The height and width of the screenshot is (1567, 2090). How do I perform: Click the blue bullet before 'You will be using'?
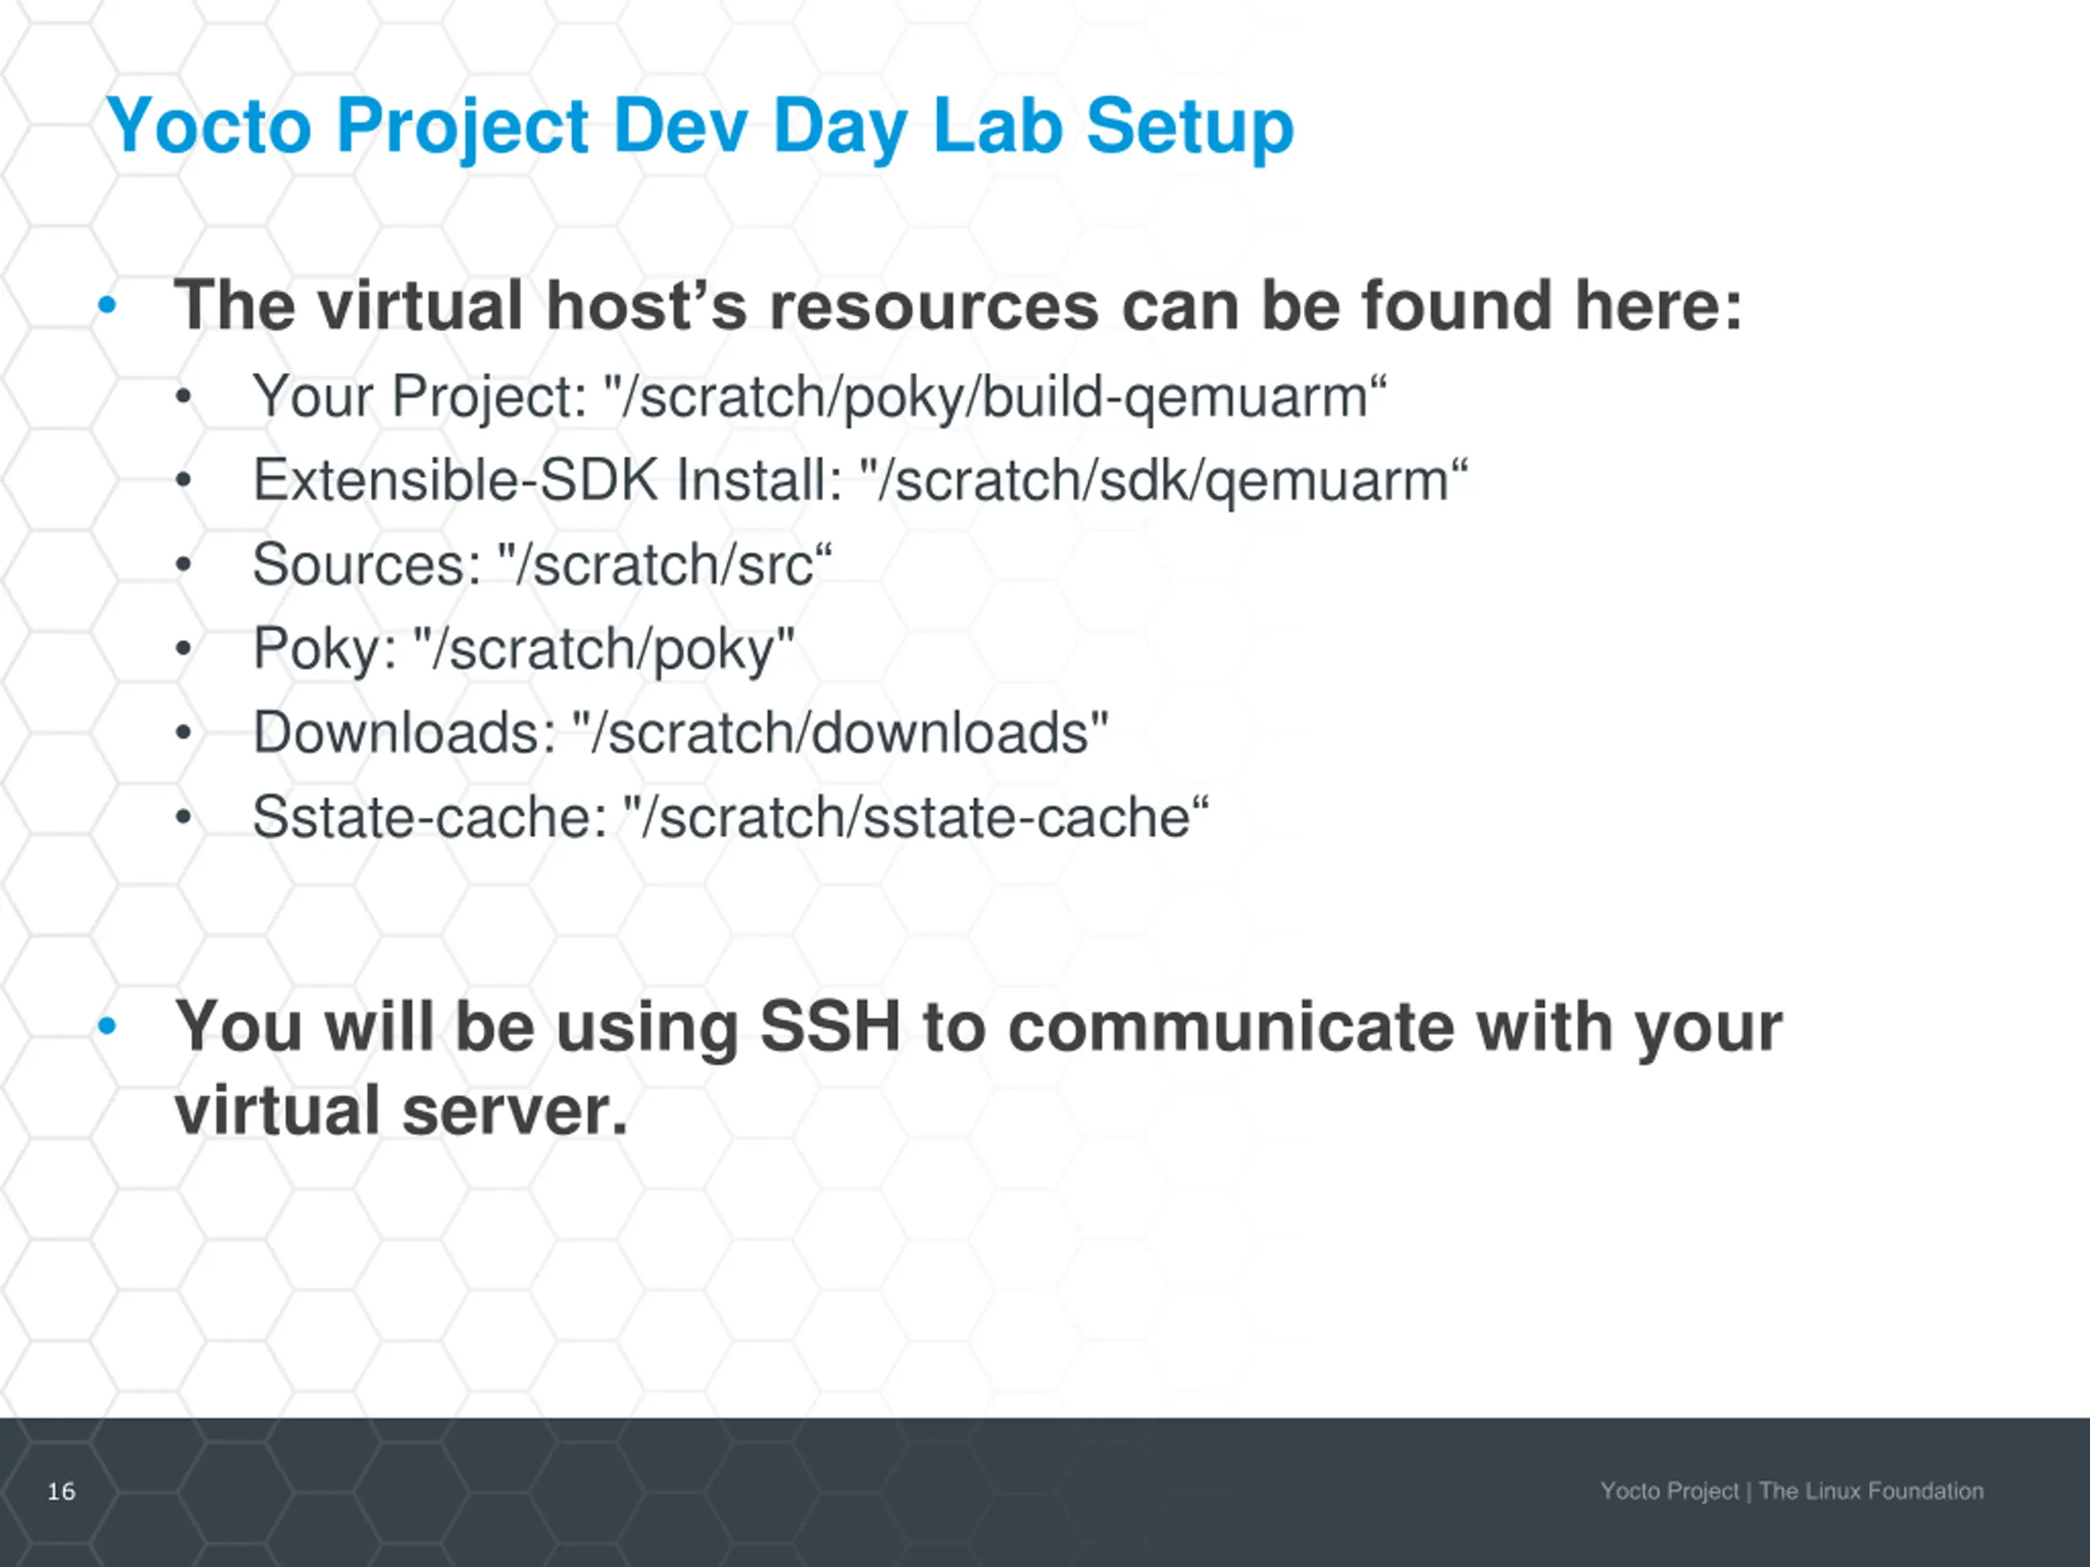tap(107, 1026)
